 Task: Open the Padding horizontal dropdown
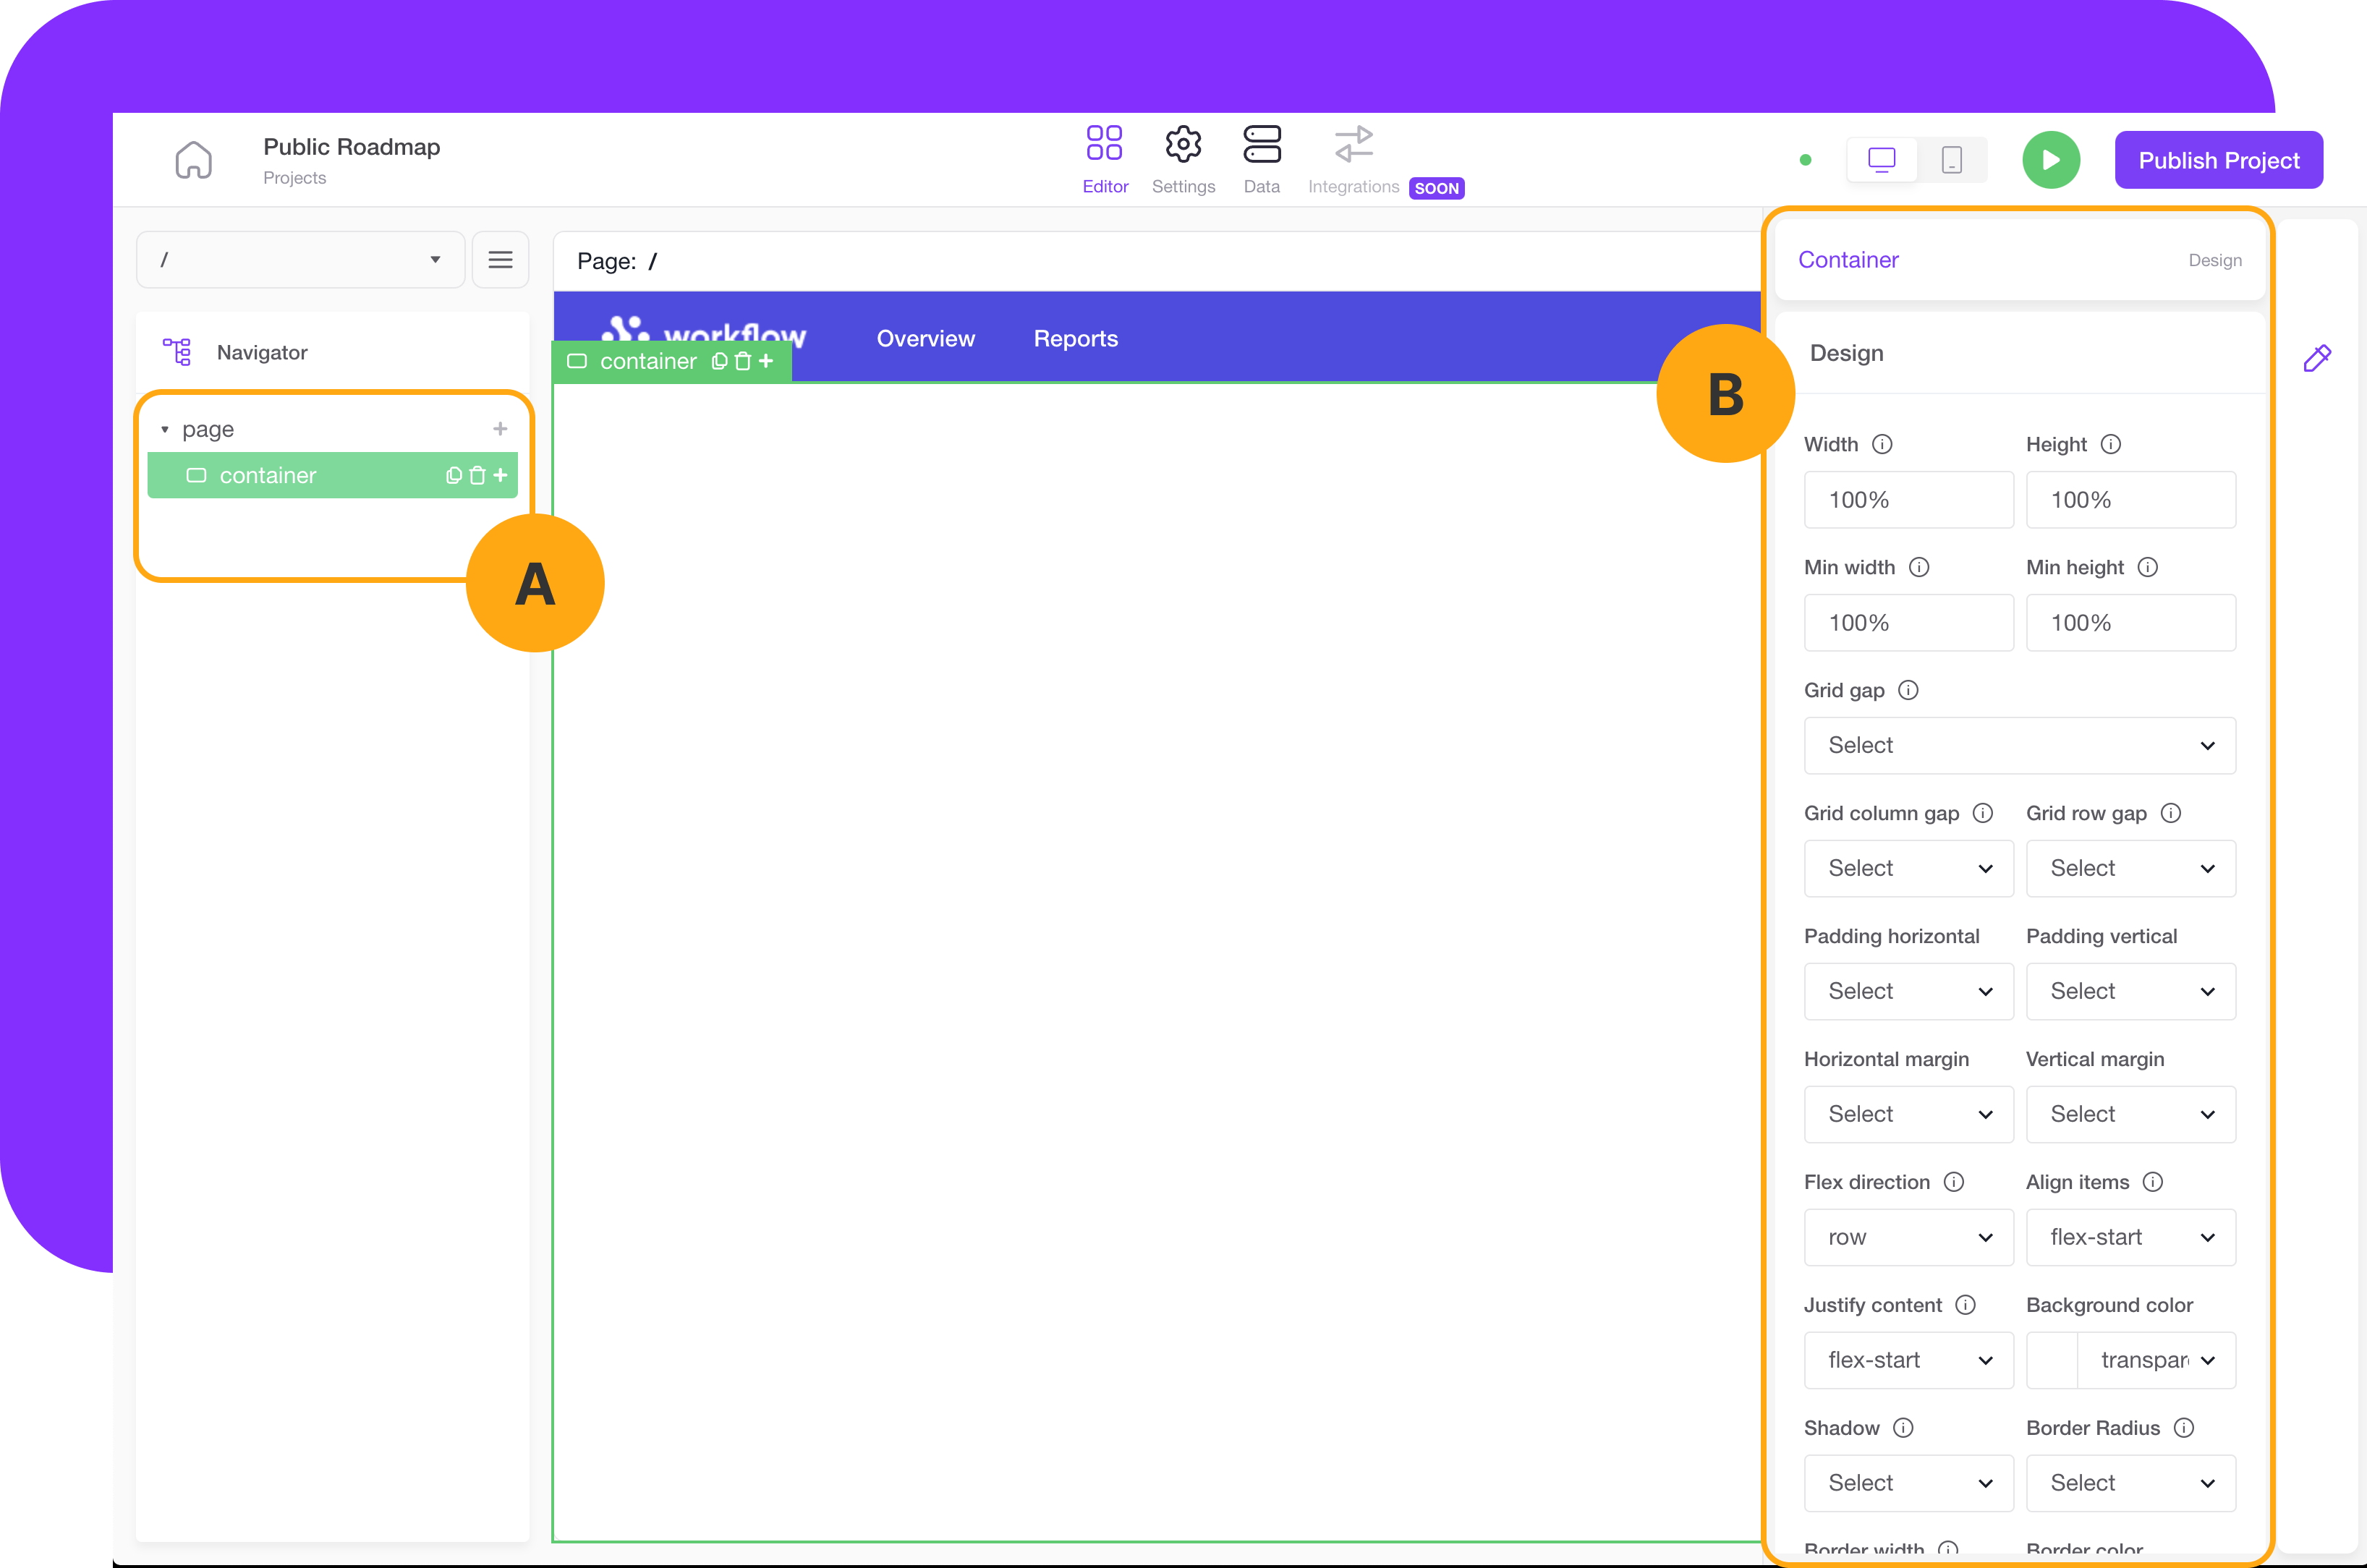pyautogui.click(x=1908, y=992)
